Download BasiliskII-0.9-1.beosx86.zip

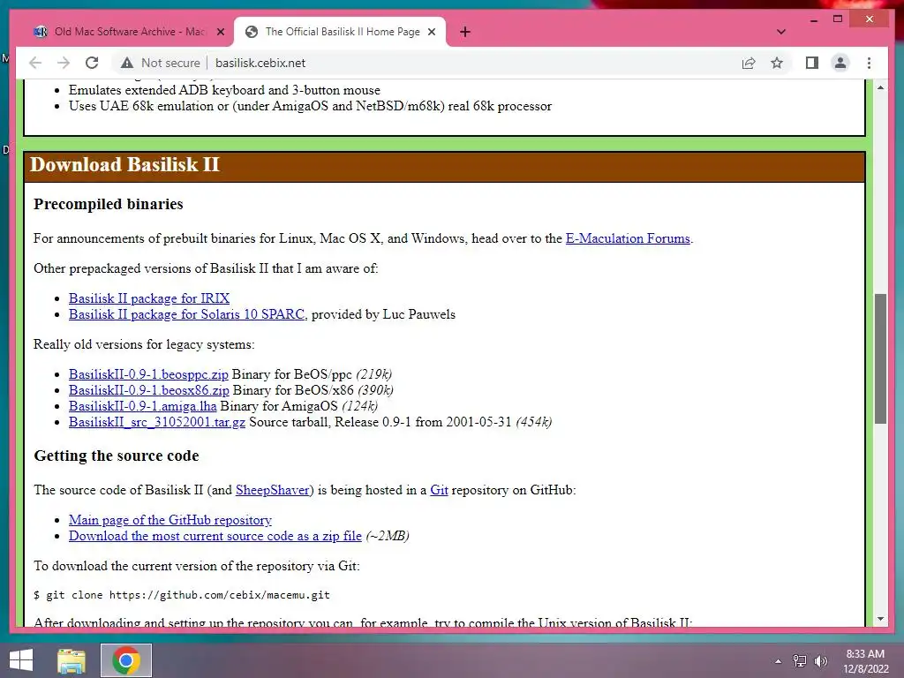pyautogui.click(x=148, y=390)
